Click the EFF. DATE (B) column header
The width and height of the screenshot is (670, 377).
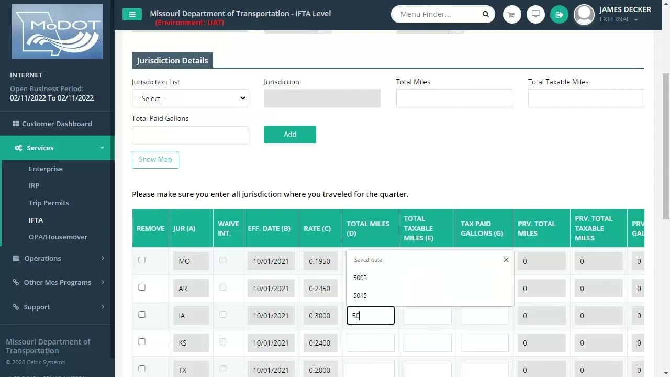(271, 228)
